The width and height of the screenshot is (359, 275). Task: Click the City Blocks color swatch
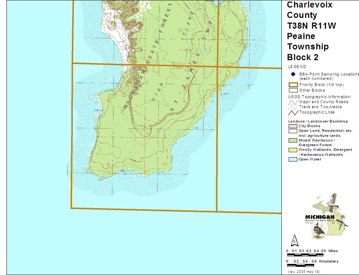pyautogui.click(x=293, y=126)
